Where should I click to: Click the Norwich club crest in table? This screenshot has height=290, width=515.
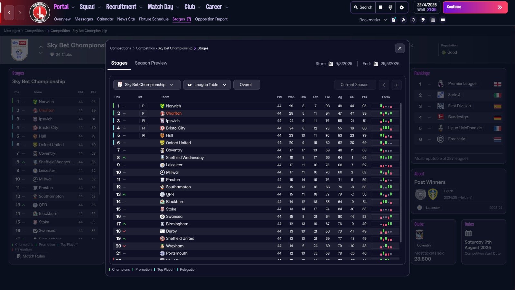(x=162, y=106)
